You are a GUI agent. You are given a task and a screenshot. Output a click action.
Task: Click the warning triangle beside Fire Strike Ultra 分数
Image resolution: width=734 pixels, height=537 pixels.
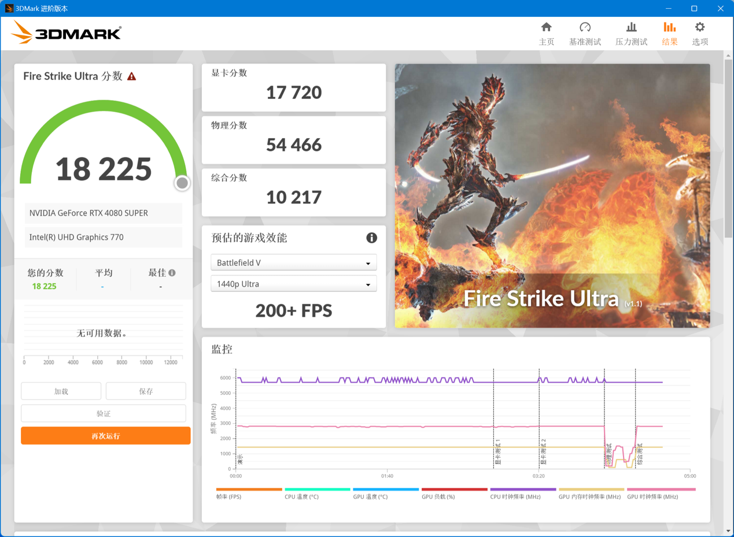point(132,76)
